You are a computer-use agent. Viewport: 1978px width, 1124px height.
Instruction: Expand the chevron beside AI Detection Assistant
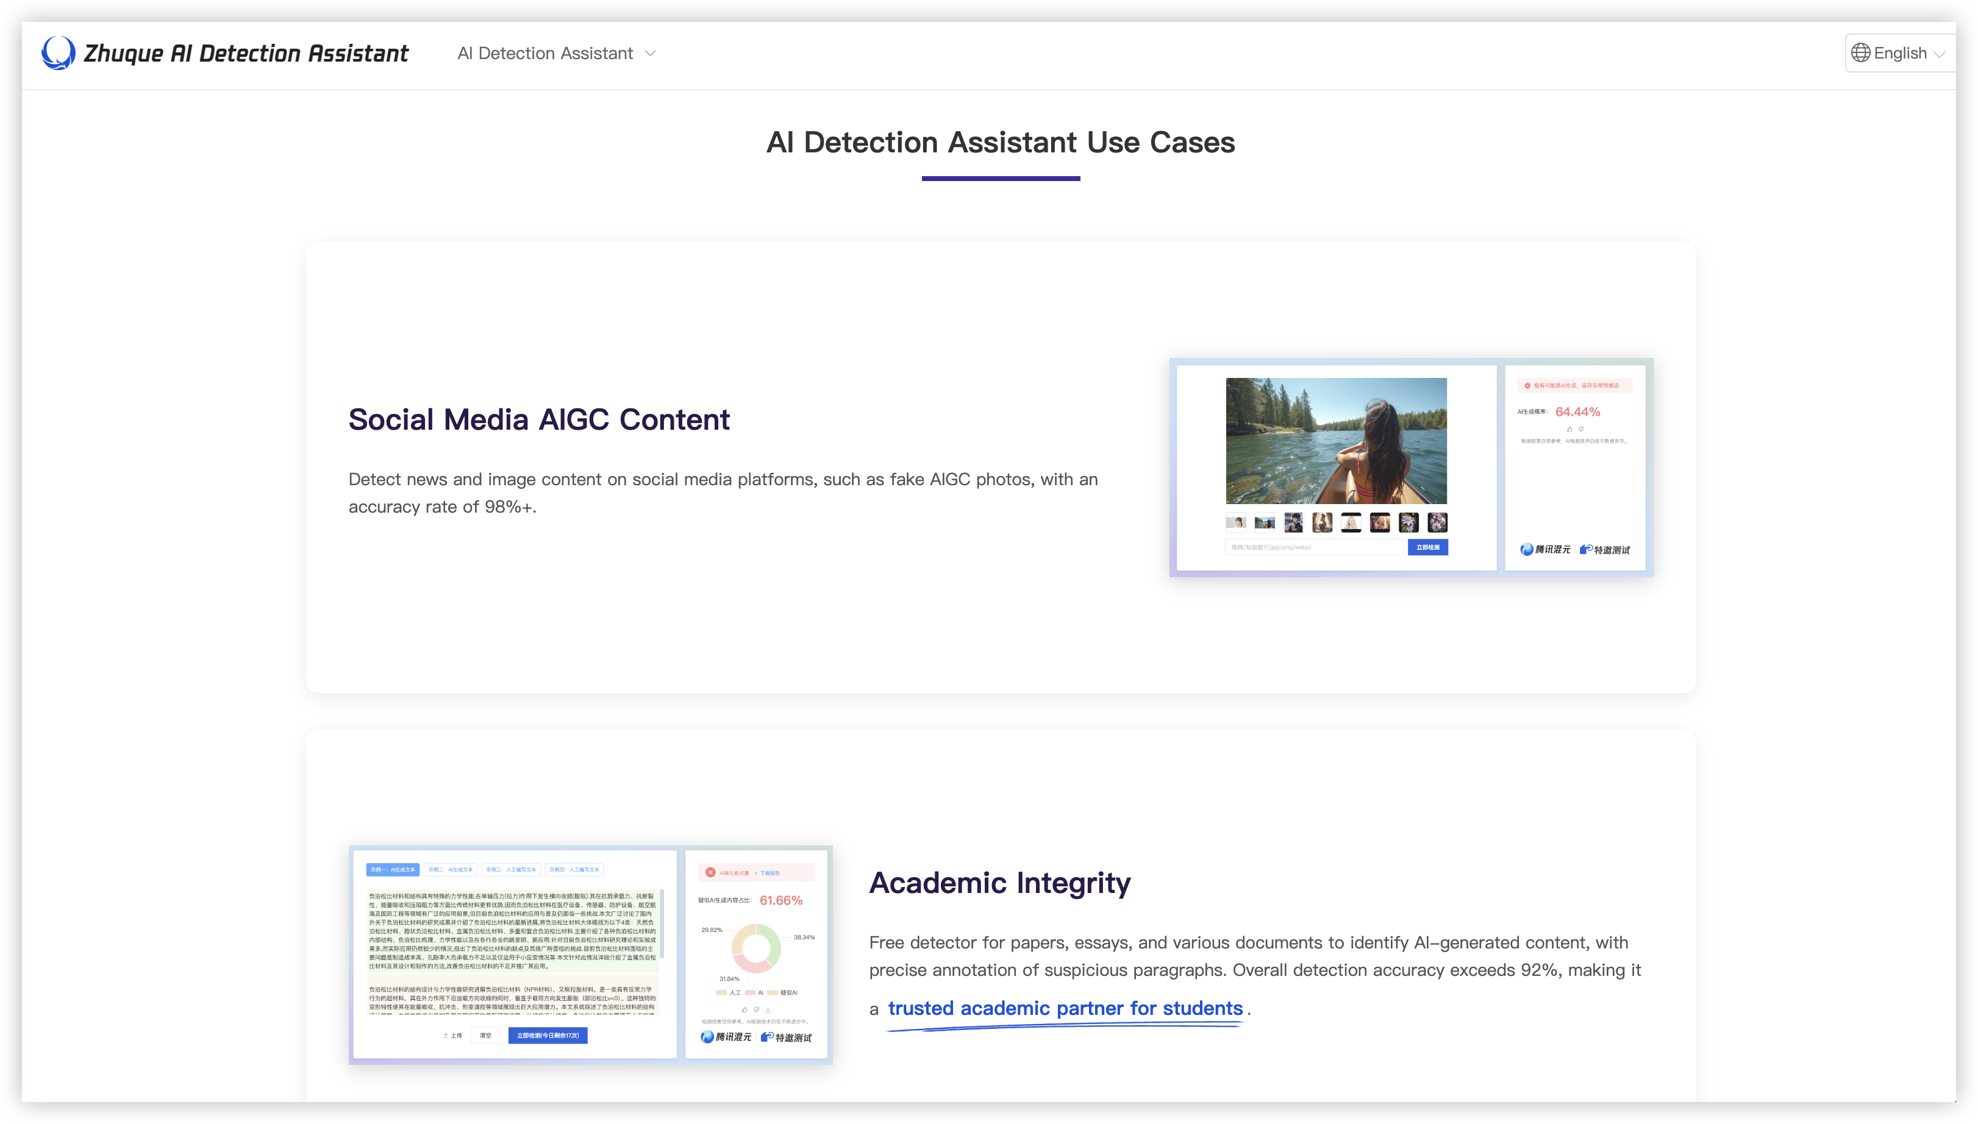coord(650,53)
